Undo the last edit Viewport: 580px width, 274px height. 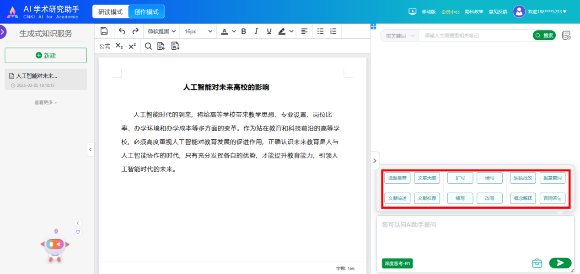click(122, 31)
